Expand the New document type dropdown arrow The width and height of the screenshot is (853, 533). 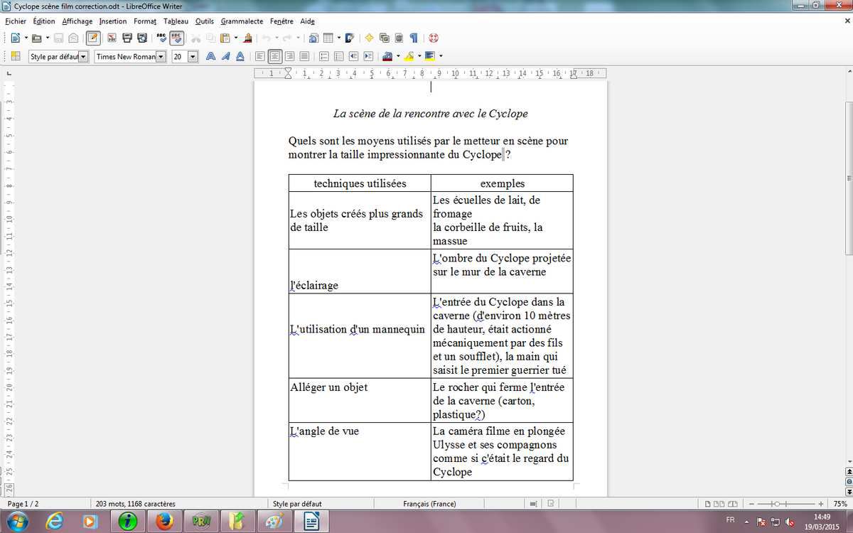tap(26, 38)
